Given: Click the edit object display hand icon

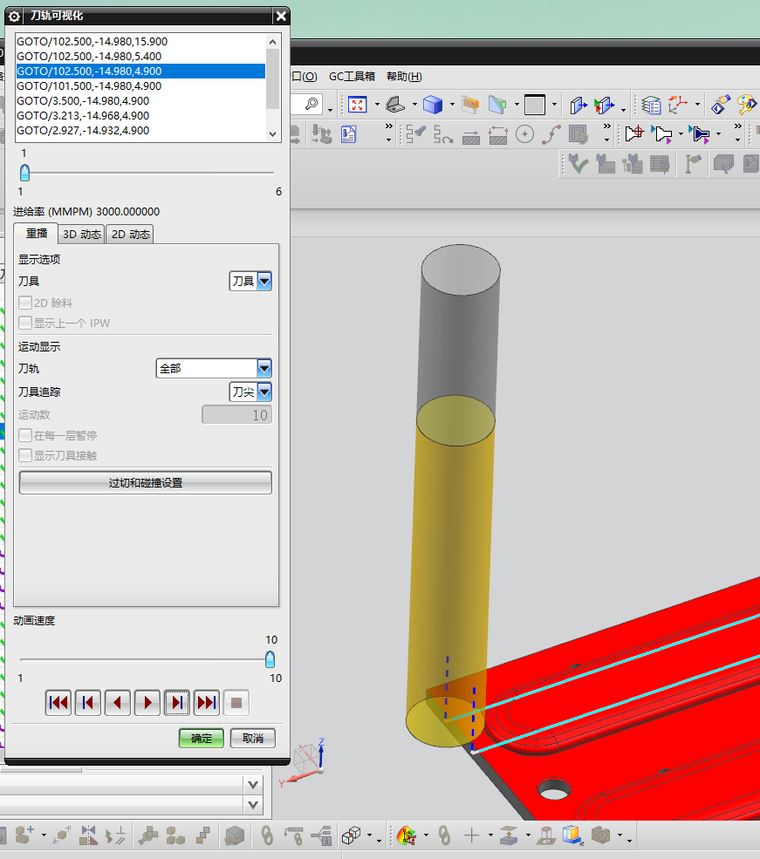Looking at the screenshot, I should 721,105.
